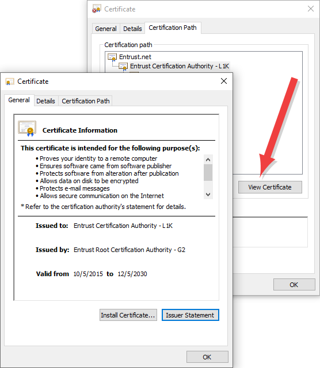Image resolution: width=320 pixels, height=368 pixels.
Task: Select Entrust.net root in certification path
Action: [135, 57]
